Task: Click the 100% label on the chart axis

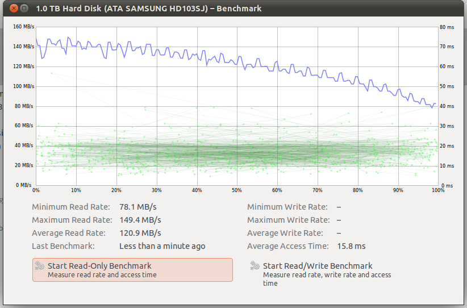Action: (x=438, y=190)
